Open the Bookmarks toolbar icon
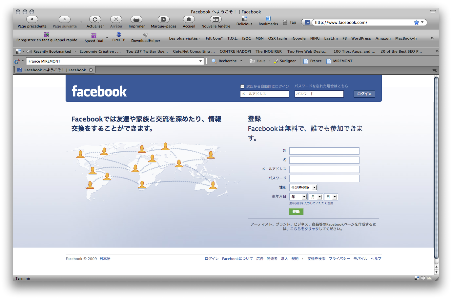 pyautogui.click(x=268, y=19)
